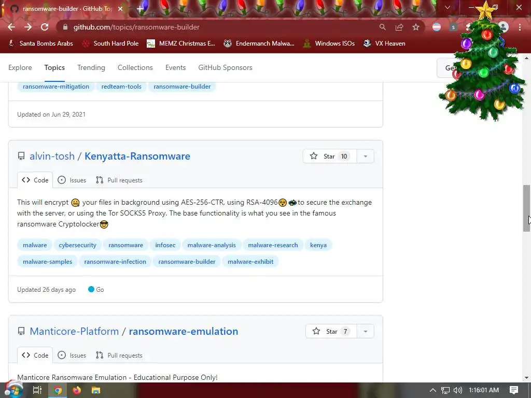Show hidden system tray icons

point(433,390)
